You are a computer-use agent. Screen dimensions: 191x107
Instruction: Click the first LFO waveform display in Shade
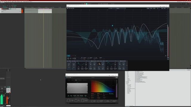(x=80, y=64)
